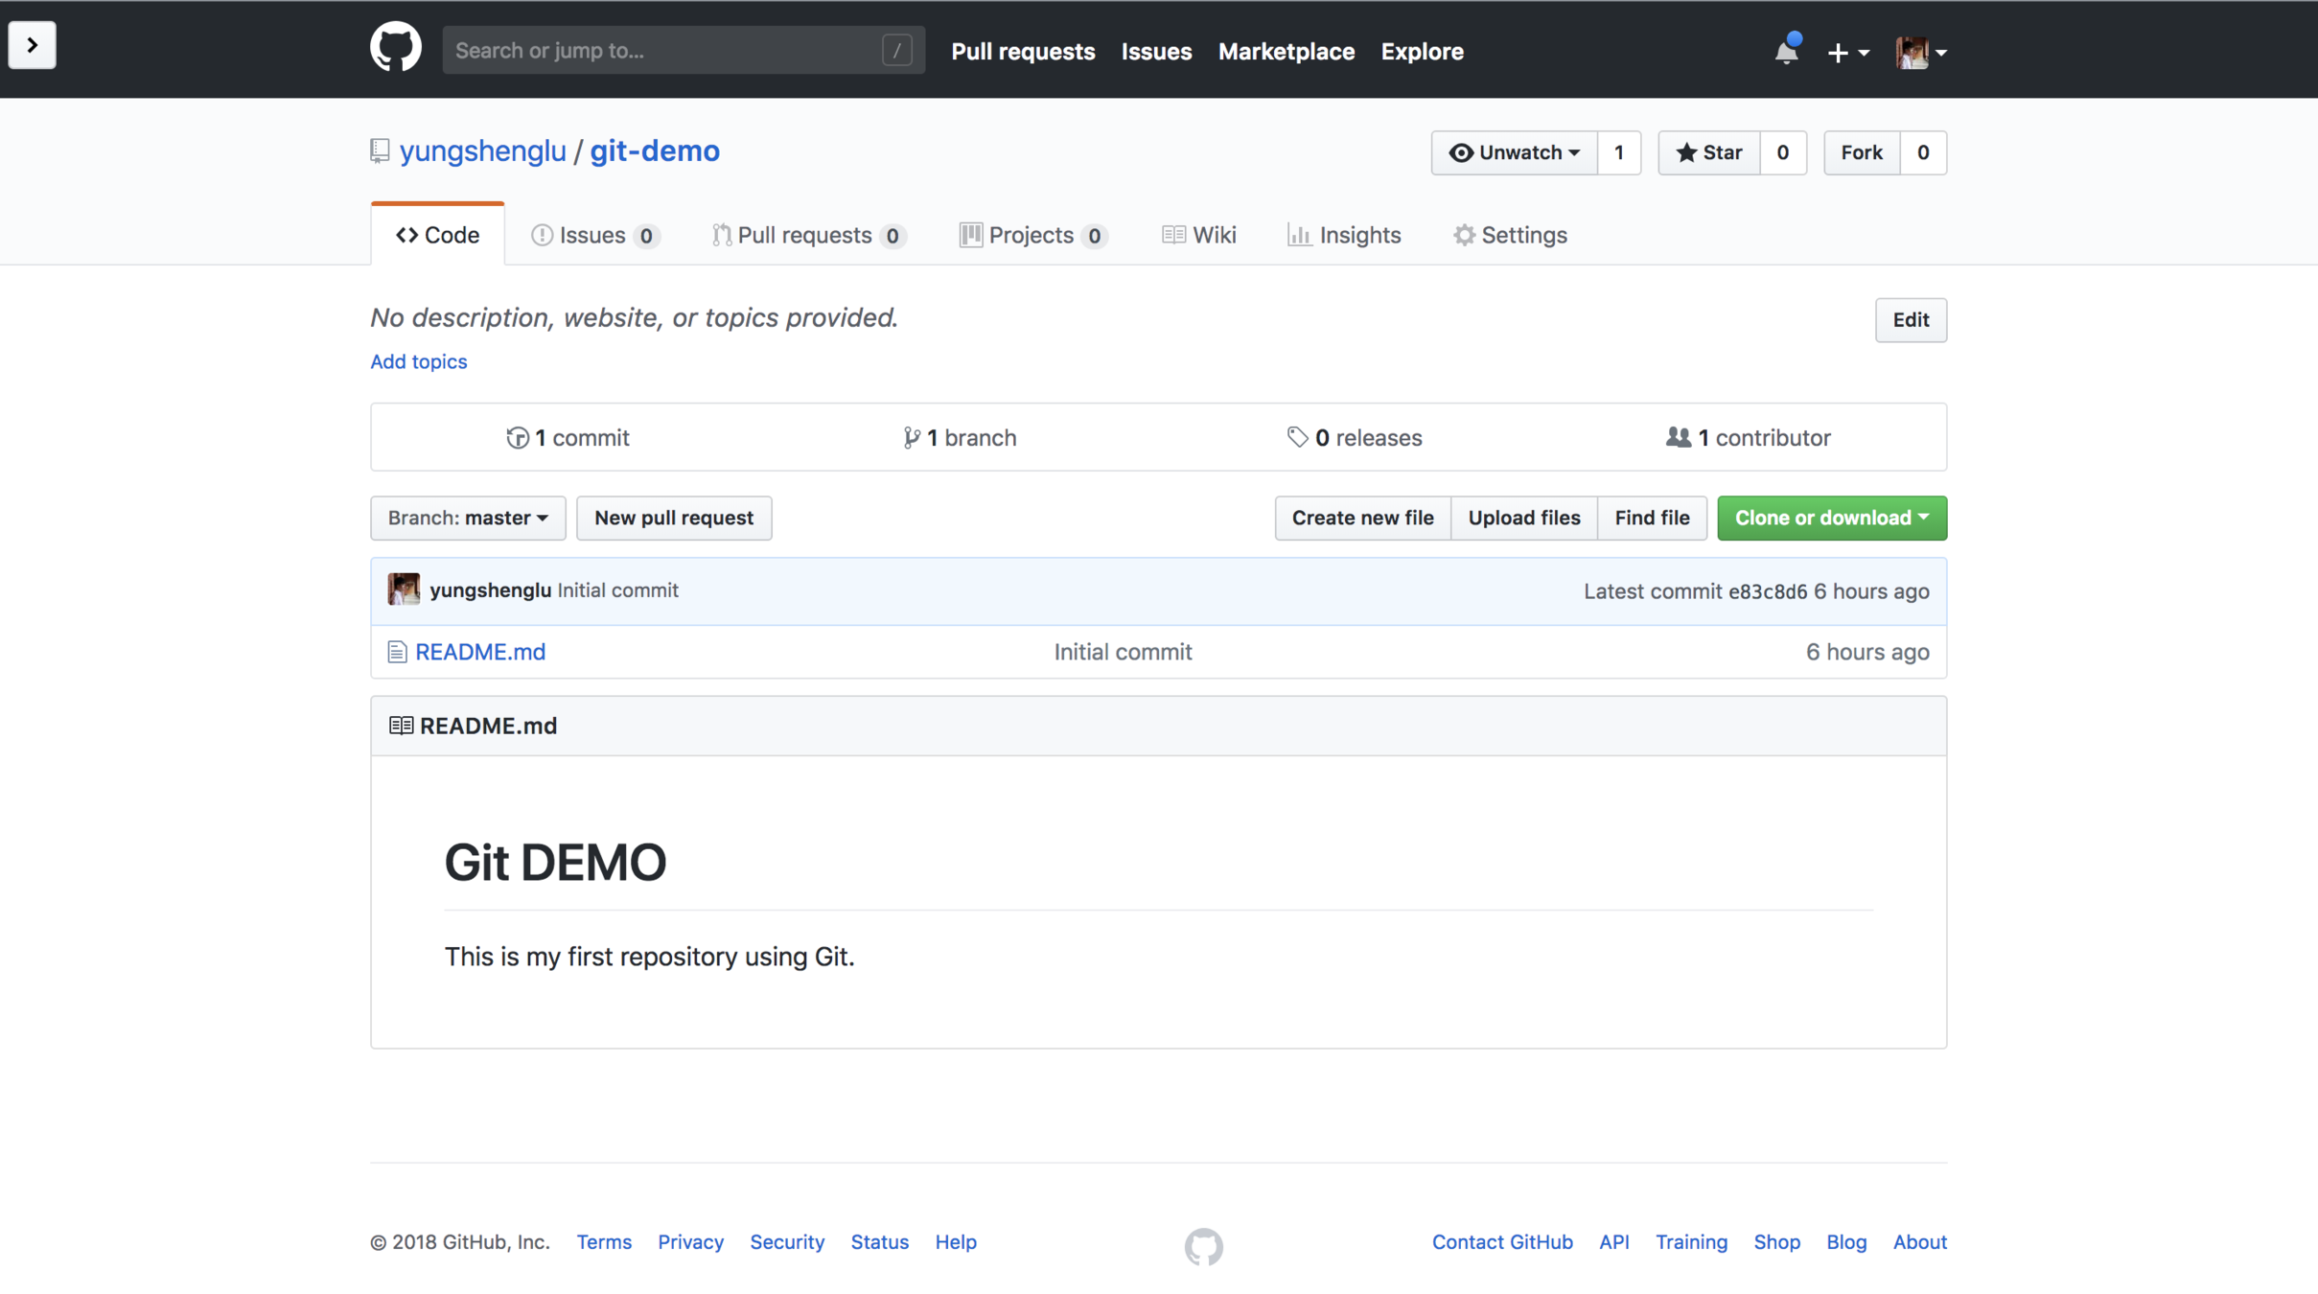Image resolution: width=2318 pixels, height=1294 pixels.
Task: Click the footer GitHub mark icon
Action: [1203, 1246]
